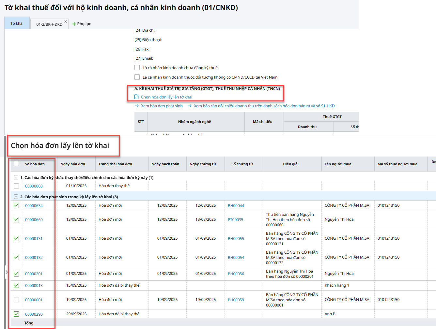Collapse group 2 of invoices arising this period
The width and height of the screenshot is (436, 329).
point(16,197)
